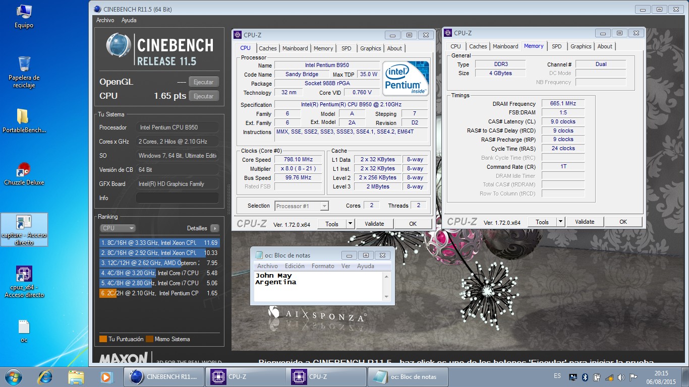Viewport: 689px width, 387px height.
Task: Click Validate in the left CPU-Z window
Action: pos(374,224)
